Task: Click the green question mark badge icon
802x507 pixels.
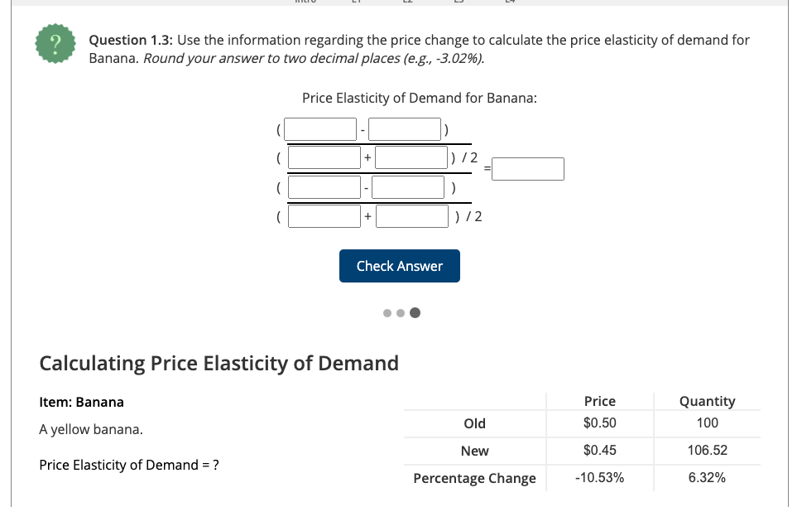Action: [55, 44]
